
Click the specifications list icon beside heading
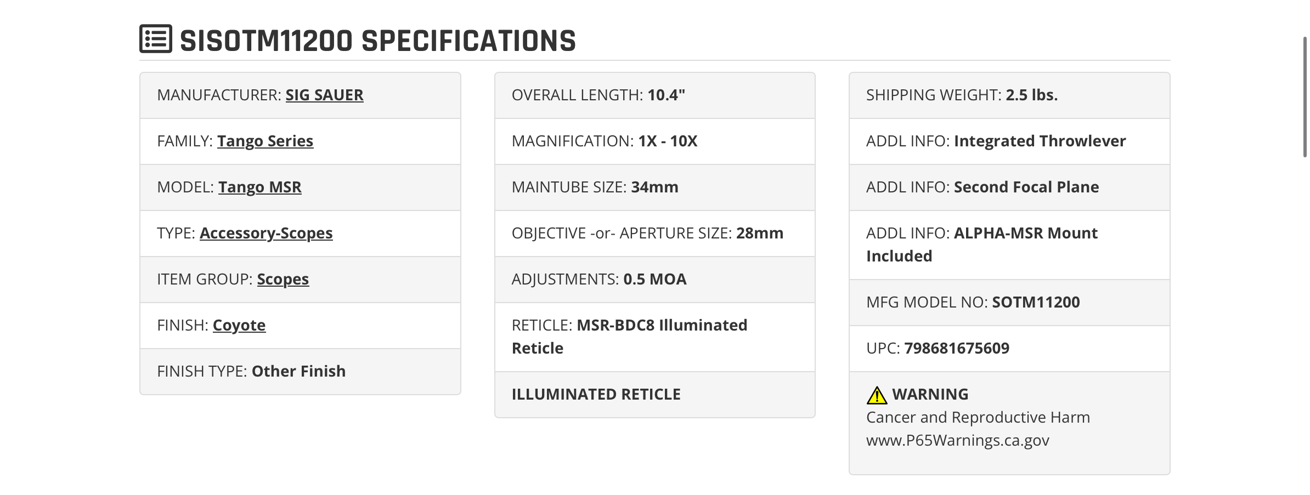(x=156, y=39)
